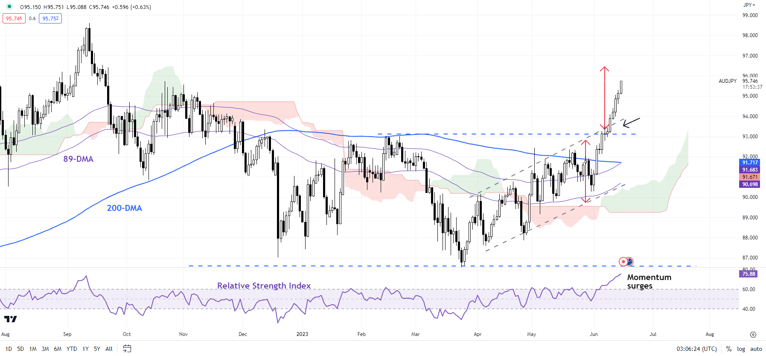
Task: Click the Australian flag event marker
Action: [629, 261]
